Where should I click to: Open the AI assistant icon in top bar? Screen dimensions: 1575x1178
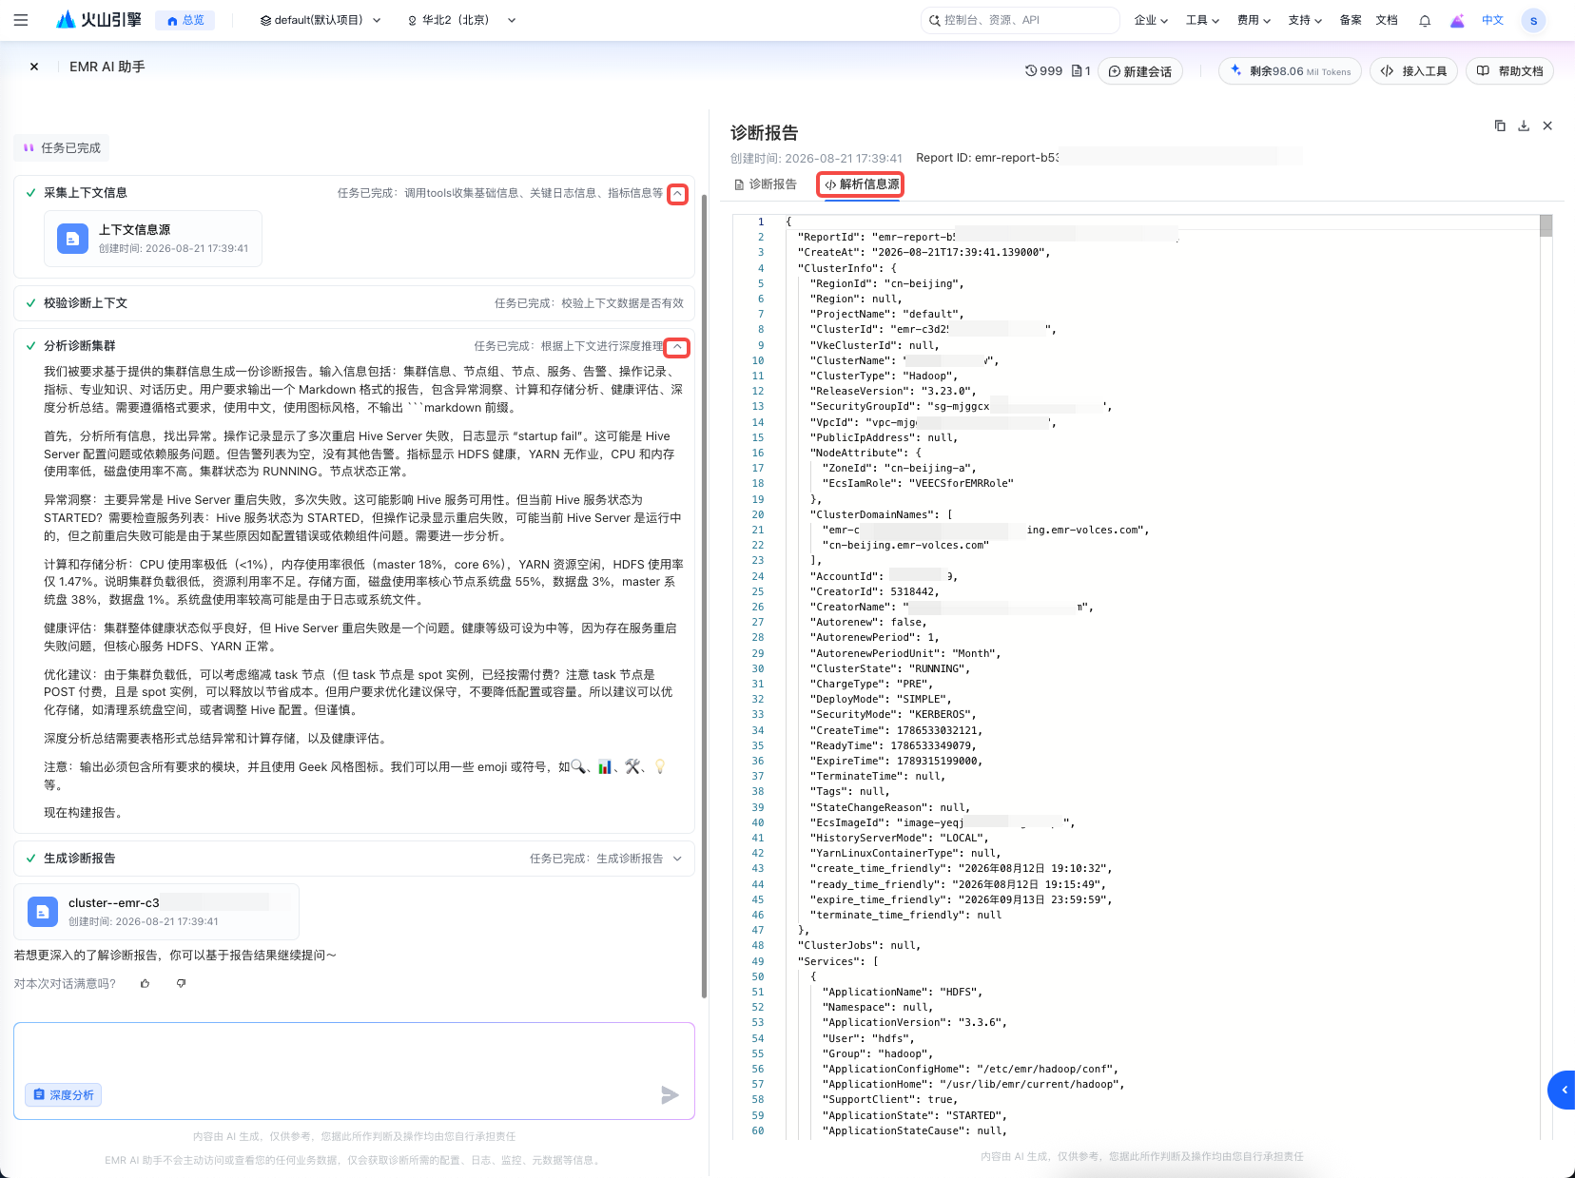(1457, 20)
